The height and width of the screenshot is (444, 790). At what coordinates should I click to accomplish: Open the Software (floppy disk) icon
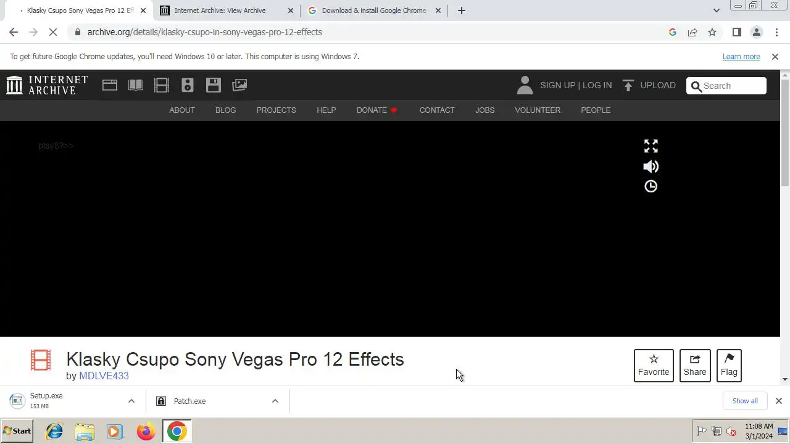214,85
